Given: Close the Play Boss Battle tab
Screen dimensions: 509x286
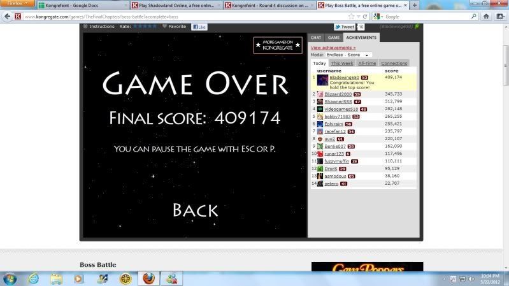Looking at the screenshot, I should (x=405, y=5).
